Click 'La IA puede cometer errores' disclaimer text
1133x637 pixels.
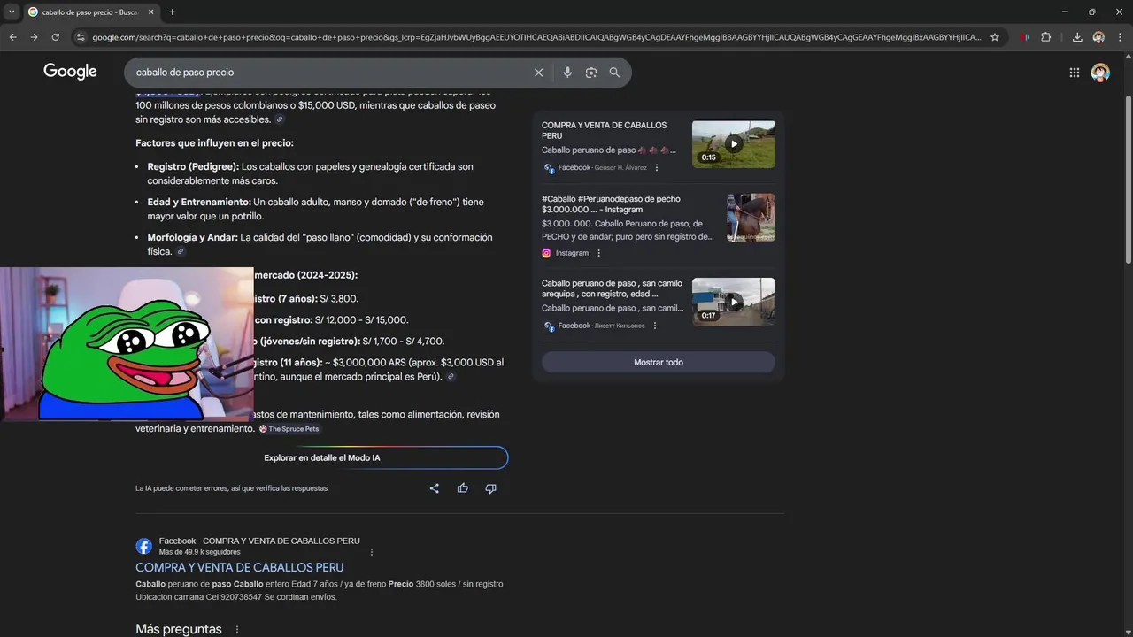pyautogui.click(x=231, y=488)
